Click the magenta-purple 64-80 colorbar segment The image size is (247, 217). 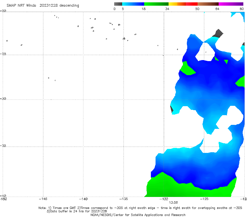[x=231, y=4]
